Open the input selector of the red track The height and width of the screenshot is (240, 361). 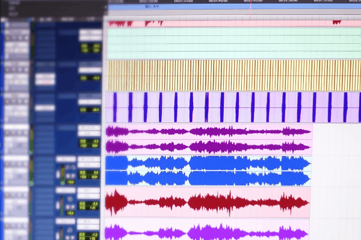tap(88, 190)
